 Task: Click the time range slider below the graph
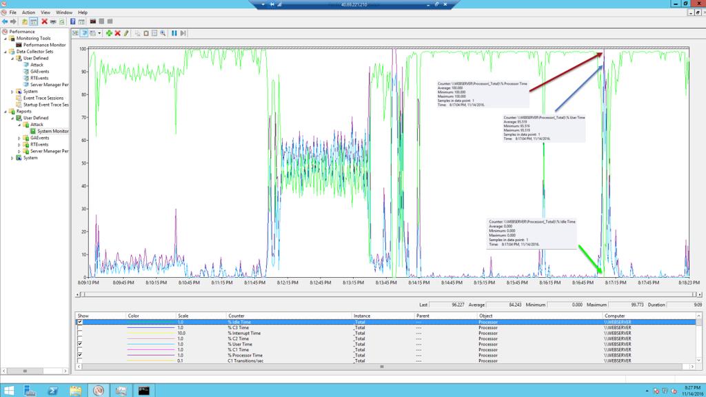(389, 294)
